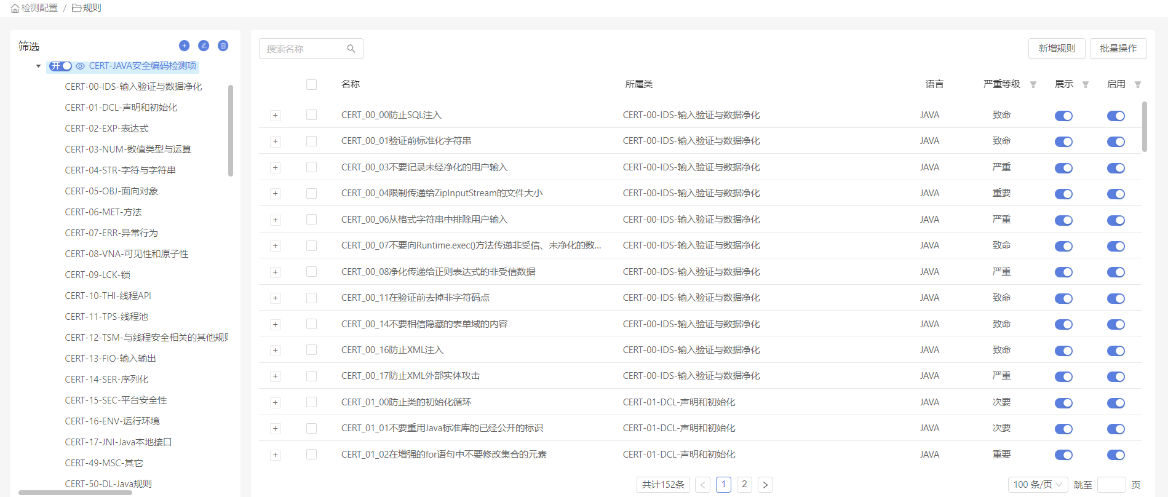Toggle 启用 switch for CERT_01_00防止类的初始化循环
Image resolution: width=1168 pixels, height=497 pixels.
[1116, 403]
